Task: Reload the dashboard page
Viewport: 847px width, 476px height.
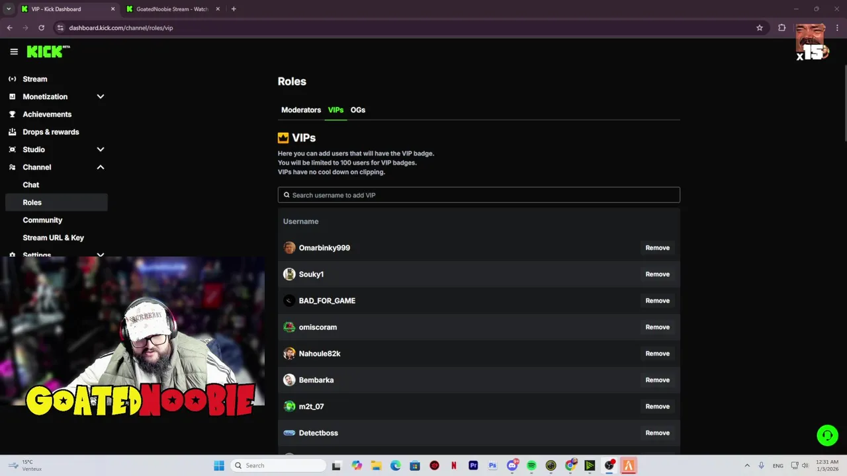Action: (41, 28)
